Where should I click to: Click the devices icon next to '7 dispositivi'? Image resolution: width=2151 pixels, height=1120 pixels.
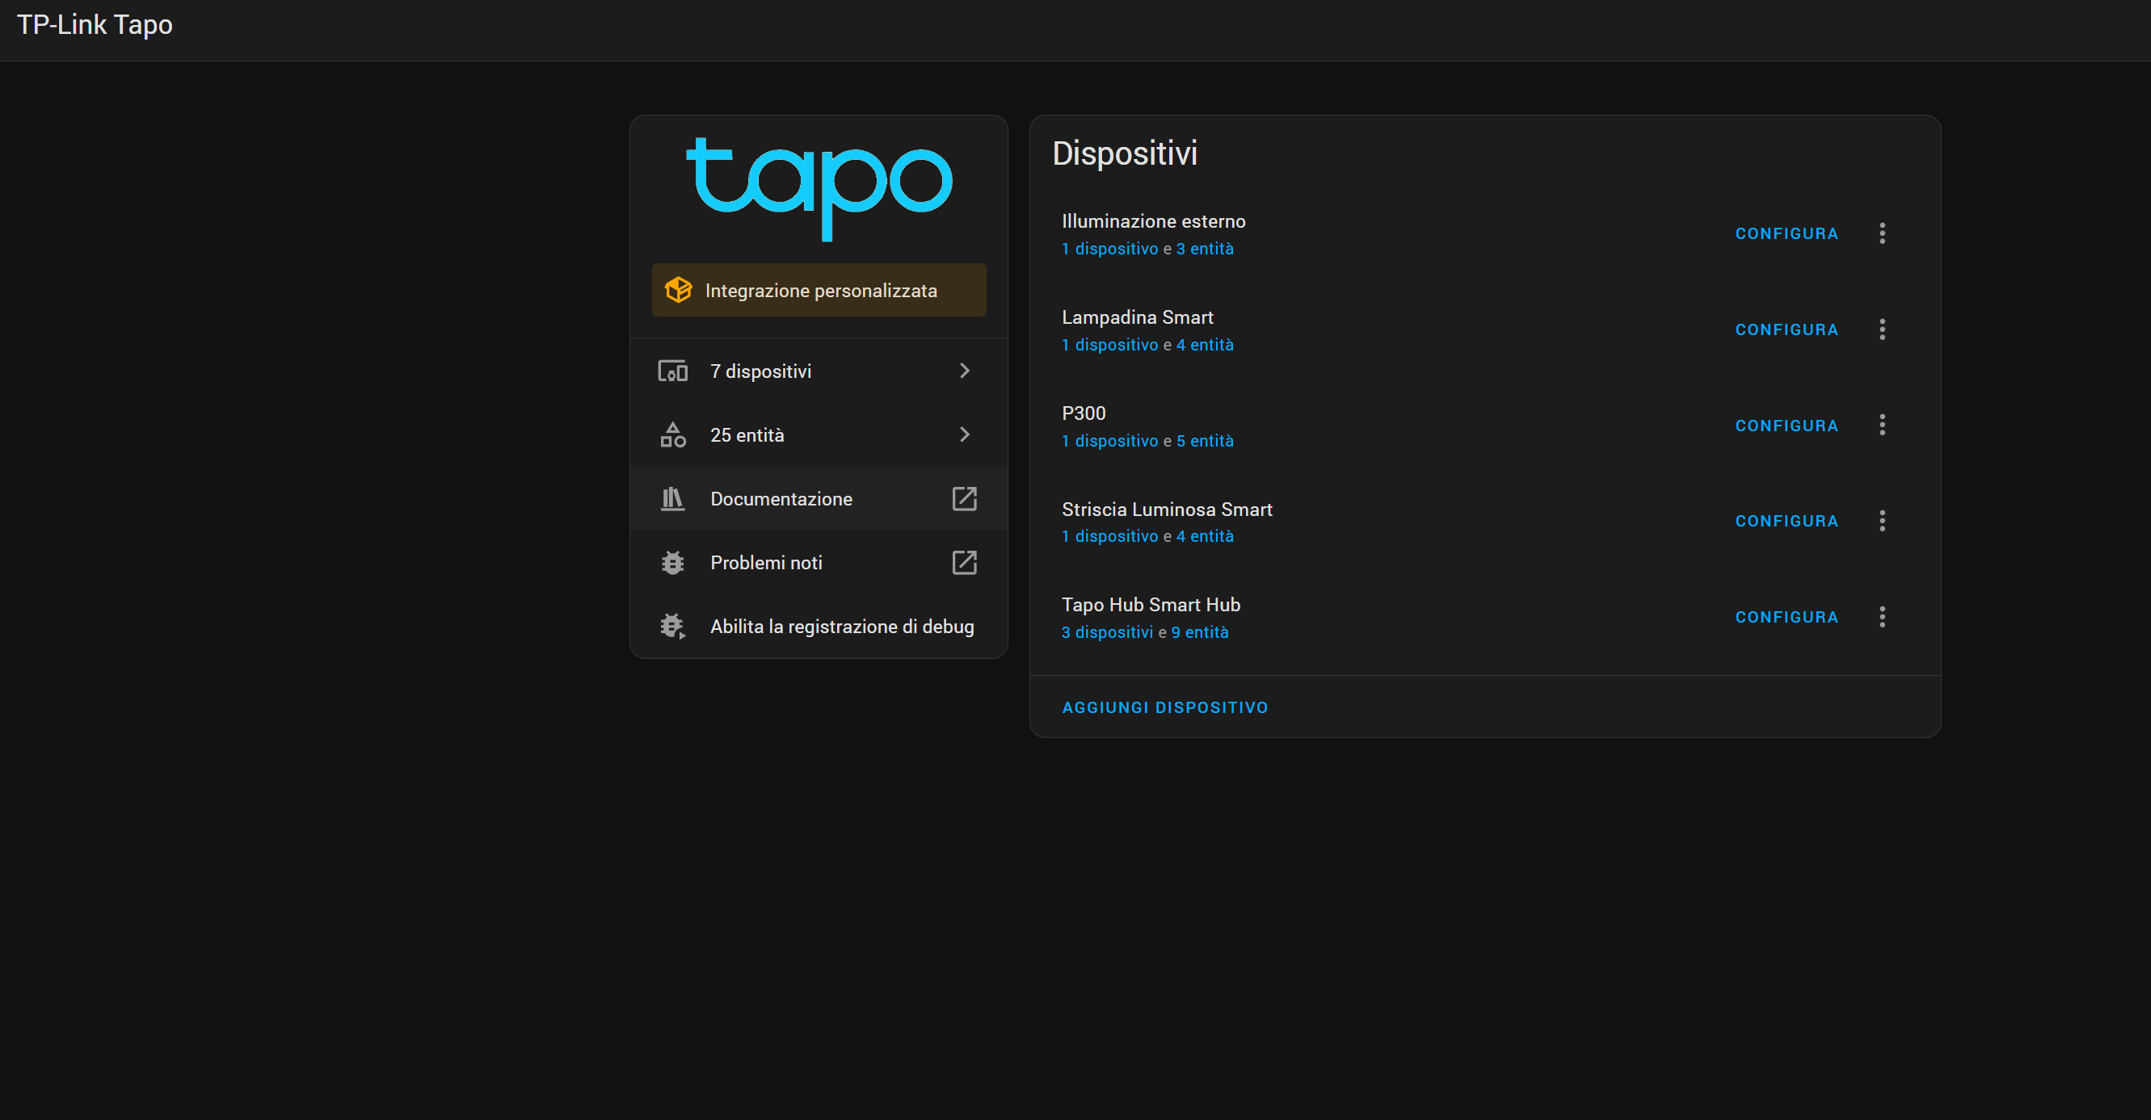[672, 371]
